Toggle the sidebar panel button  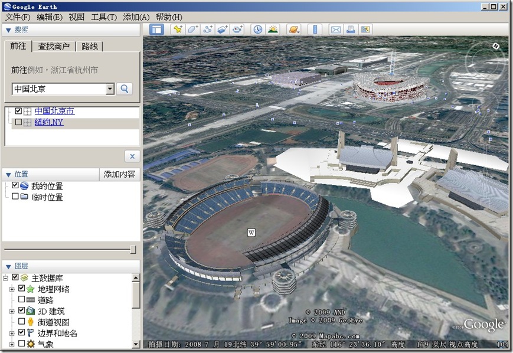pos(156,30)
